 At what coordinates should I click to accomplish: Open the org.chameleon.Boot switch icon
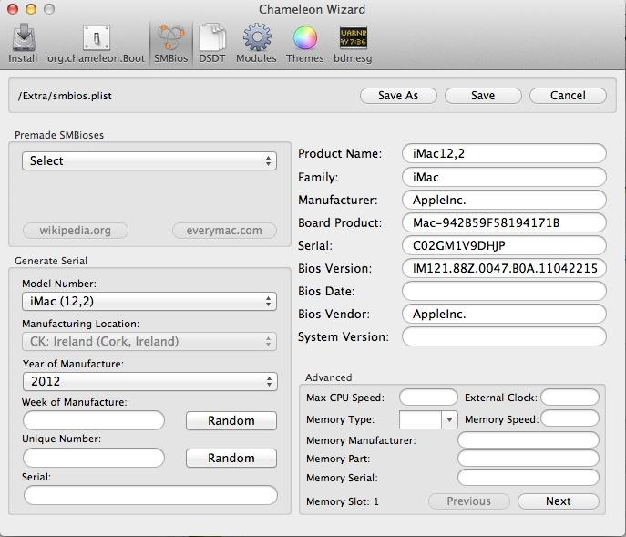coord(96,43)
